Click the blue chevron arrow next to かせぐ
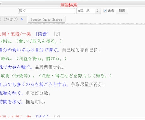Viewport: 145px width, 120px height. tap(22, 19)
